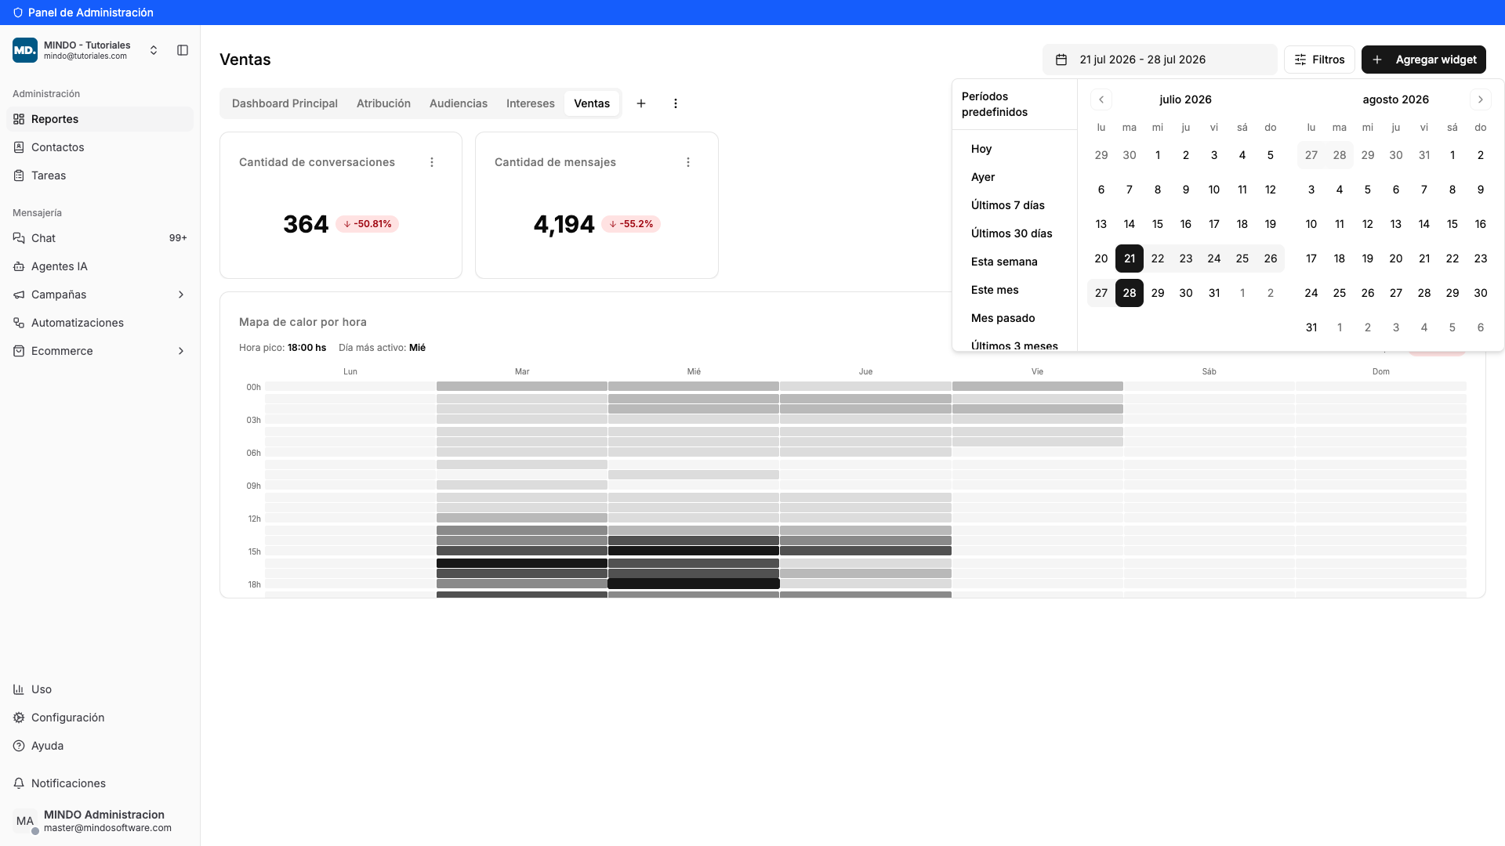Open dashboard tabs options menu
Viewport: 1505px width, 846px height.
pyautogui.click(x=676, y=103)
